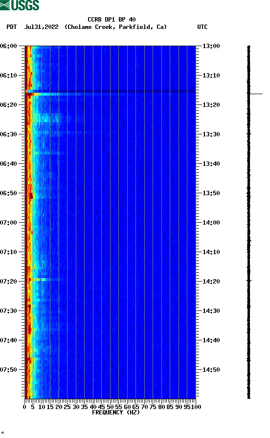This screenshot has height=438, width=270.
Task: Click the 07:40 PDT time label
Action: [x=9, y=340]
